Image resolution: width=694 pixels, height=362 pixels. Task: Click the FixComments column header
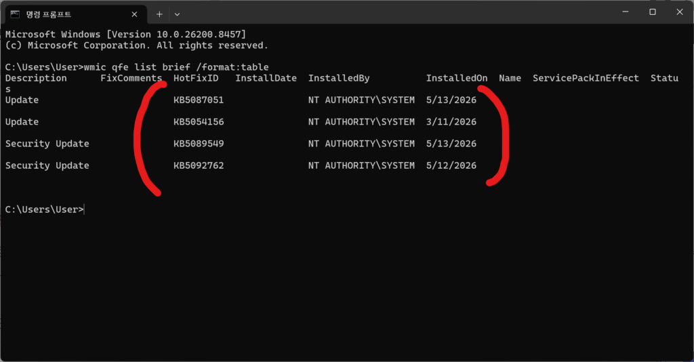pos(131,79)
